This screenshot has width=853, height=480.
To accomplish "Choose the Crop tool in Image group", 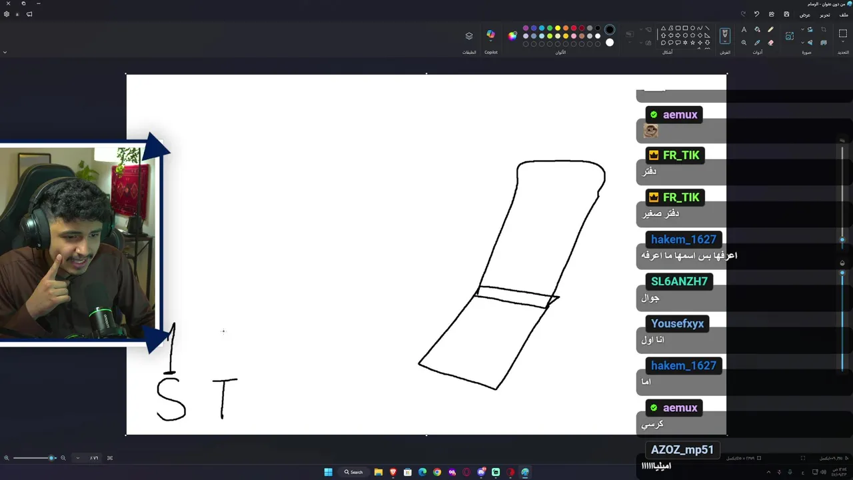I will click(824, 29).
